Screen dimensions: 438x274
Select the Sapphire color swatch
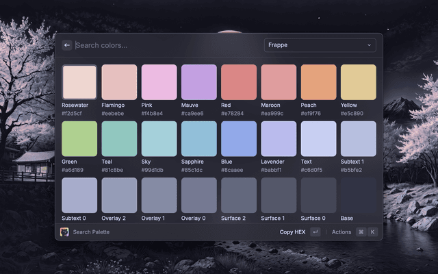199,139
